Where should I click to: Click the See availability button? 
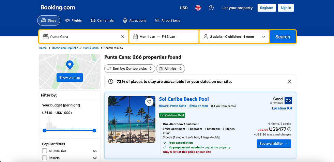click(274, 144)
